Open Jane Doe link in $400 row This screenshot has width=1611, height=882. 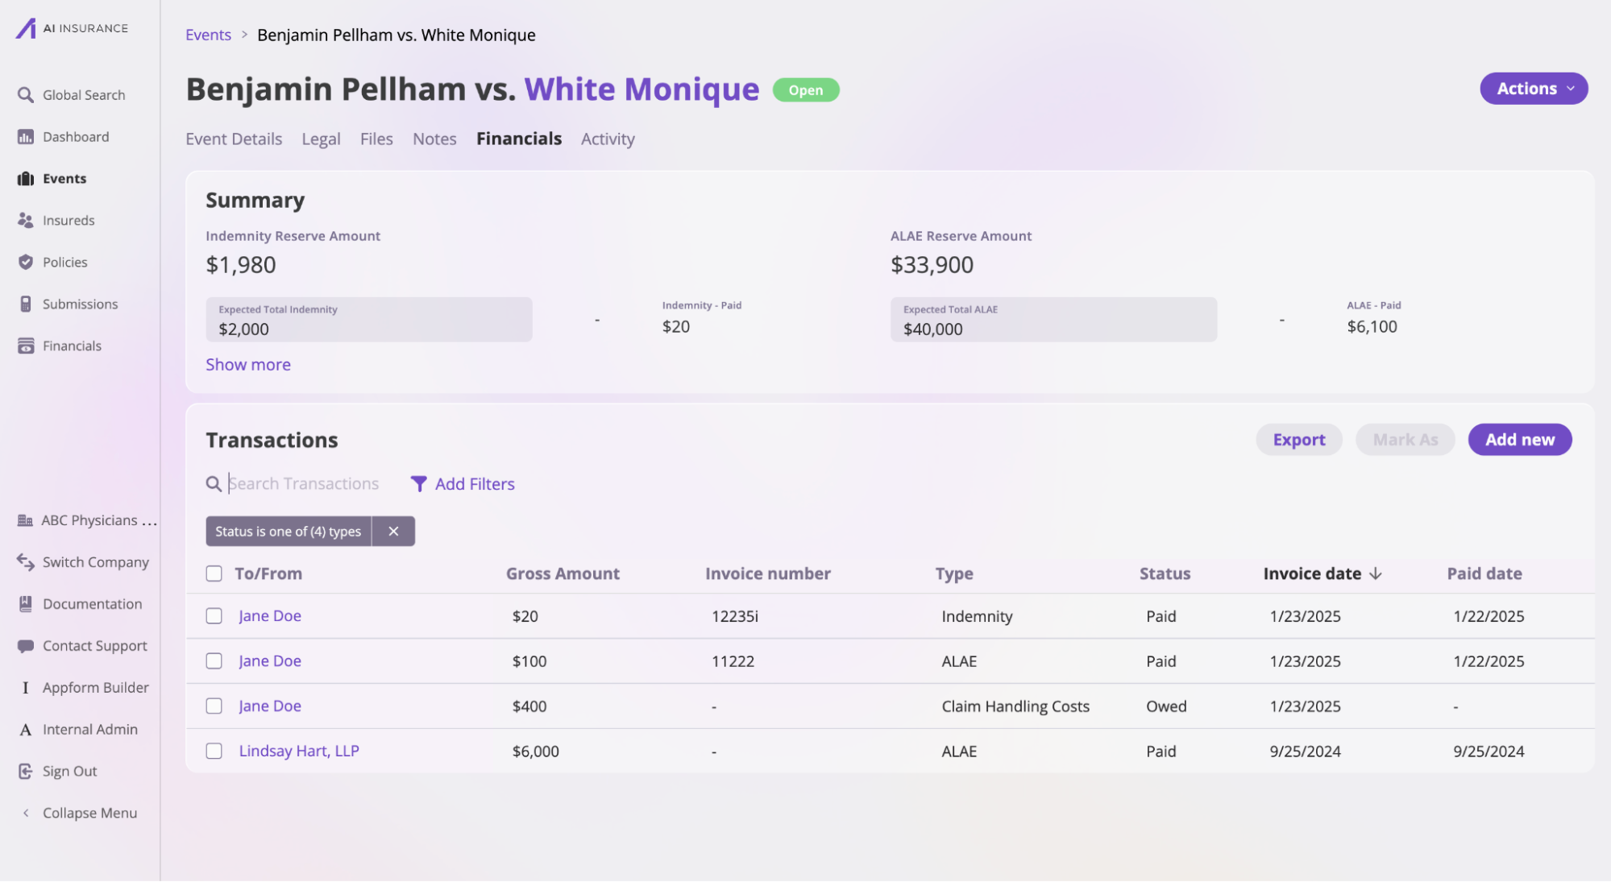click(270, 706)
